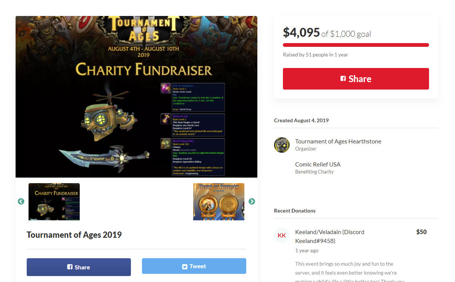Click Facebook icon on red Share button
The image size is (455, 282).
[343, 79]
